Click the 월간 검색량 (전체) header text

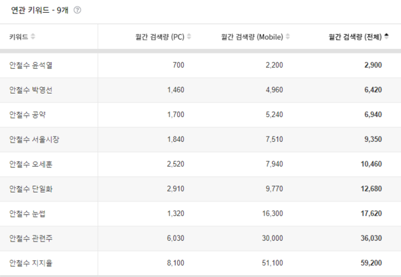click(356, 37)
